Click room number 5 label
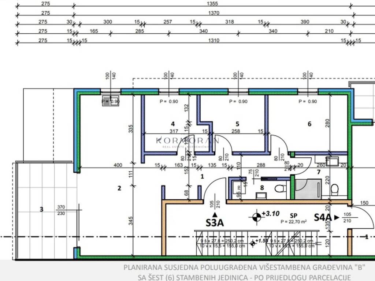Screen dimensions: 375x281 [x=237, y=124]
